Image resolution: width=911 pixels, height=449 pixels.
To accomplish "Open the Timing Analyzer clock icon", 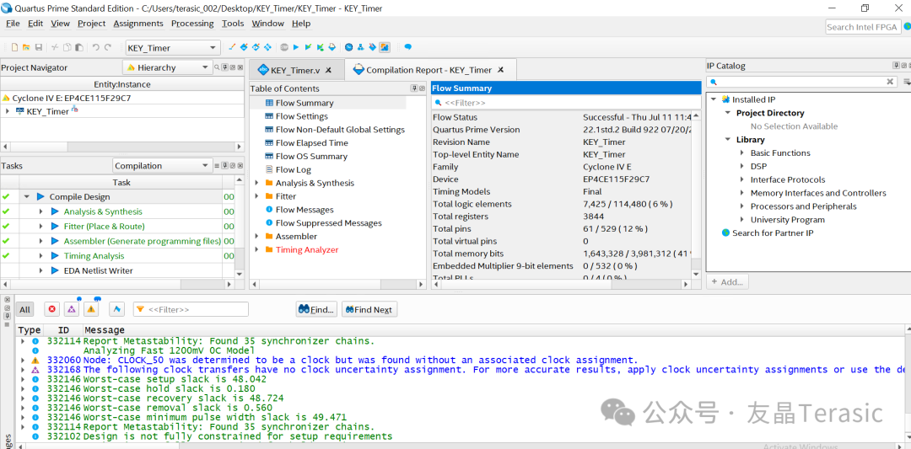I will (348, 47).
